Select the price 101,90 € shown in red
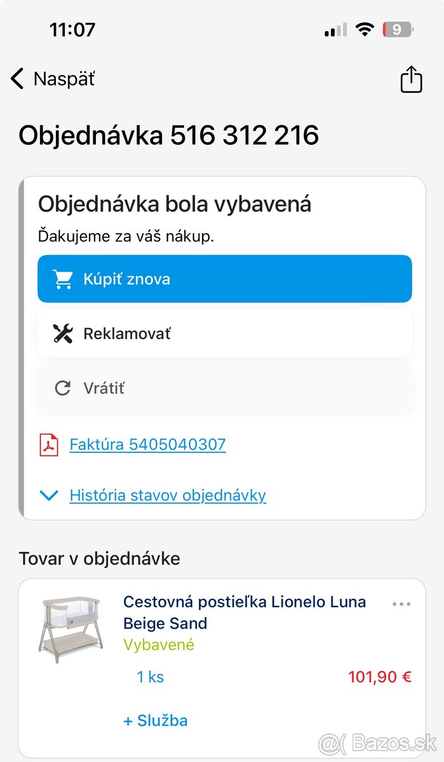The height and width of the screenshot is (762, 444). (379, 676)
